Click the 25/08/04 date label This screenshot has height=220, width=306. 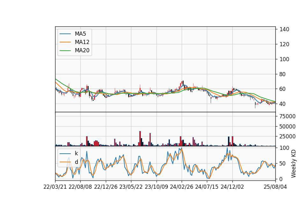pyautogui.click(x=275, y=187)
